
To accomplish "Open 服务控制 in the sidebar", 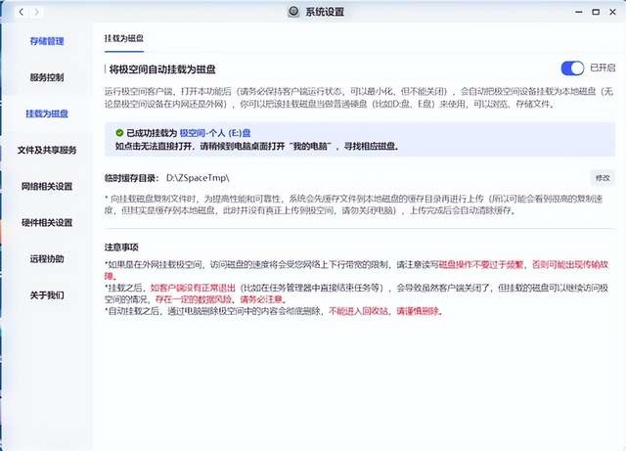I will (47, 77).
